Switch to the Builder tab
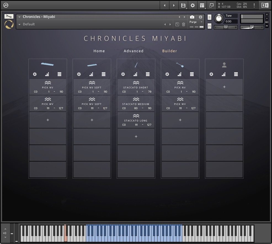Viewport: 272px width, 244px height. pyautogui.click(x=169, y=51)
